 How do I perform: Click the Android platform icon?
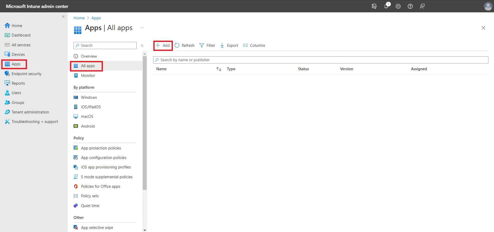click(x=76, y=126)
